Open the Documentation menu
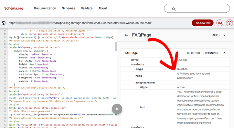The width and height of the screenshot is (234, 128). coord(45,8)
